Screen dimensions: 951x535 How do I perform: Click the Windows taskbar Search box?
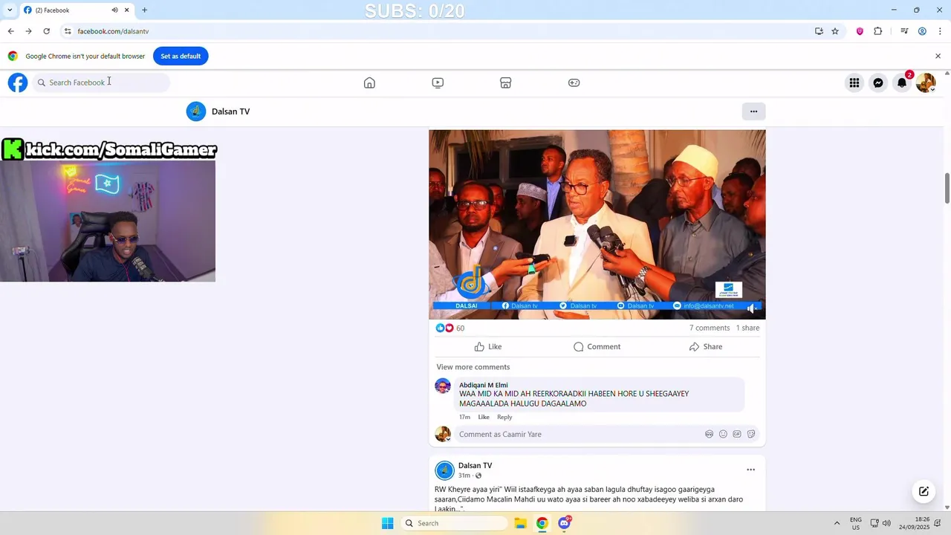tap(455, 523)
